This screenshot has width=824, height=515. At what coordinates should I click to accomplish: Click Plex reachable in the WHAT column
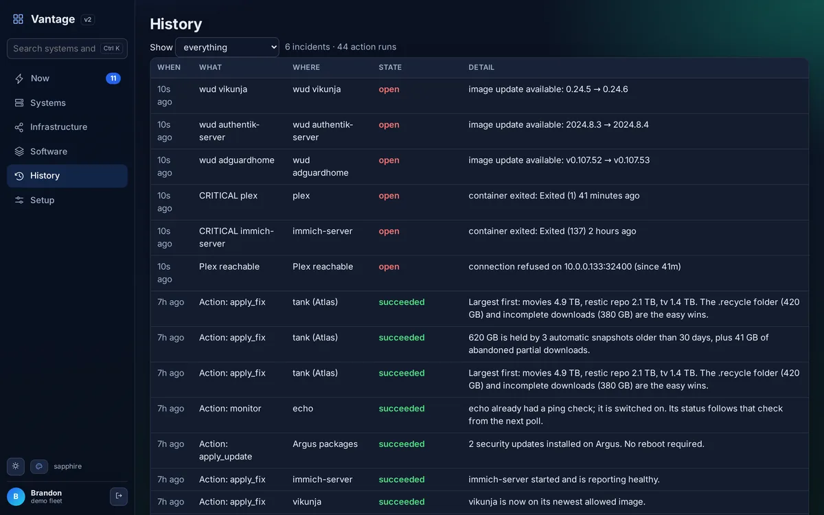(229, 266)
